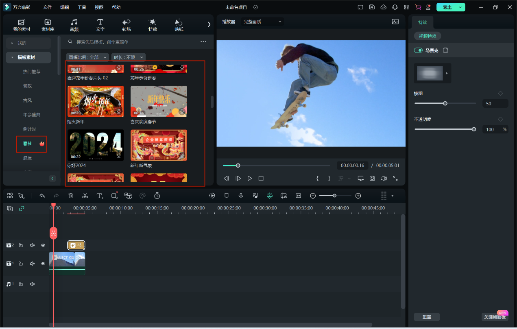Select 春节 category in template list
Screen dimensions: 517x329
click(28, 144)
